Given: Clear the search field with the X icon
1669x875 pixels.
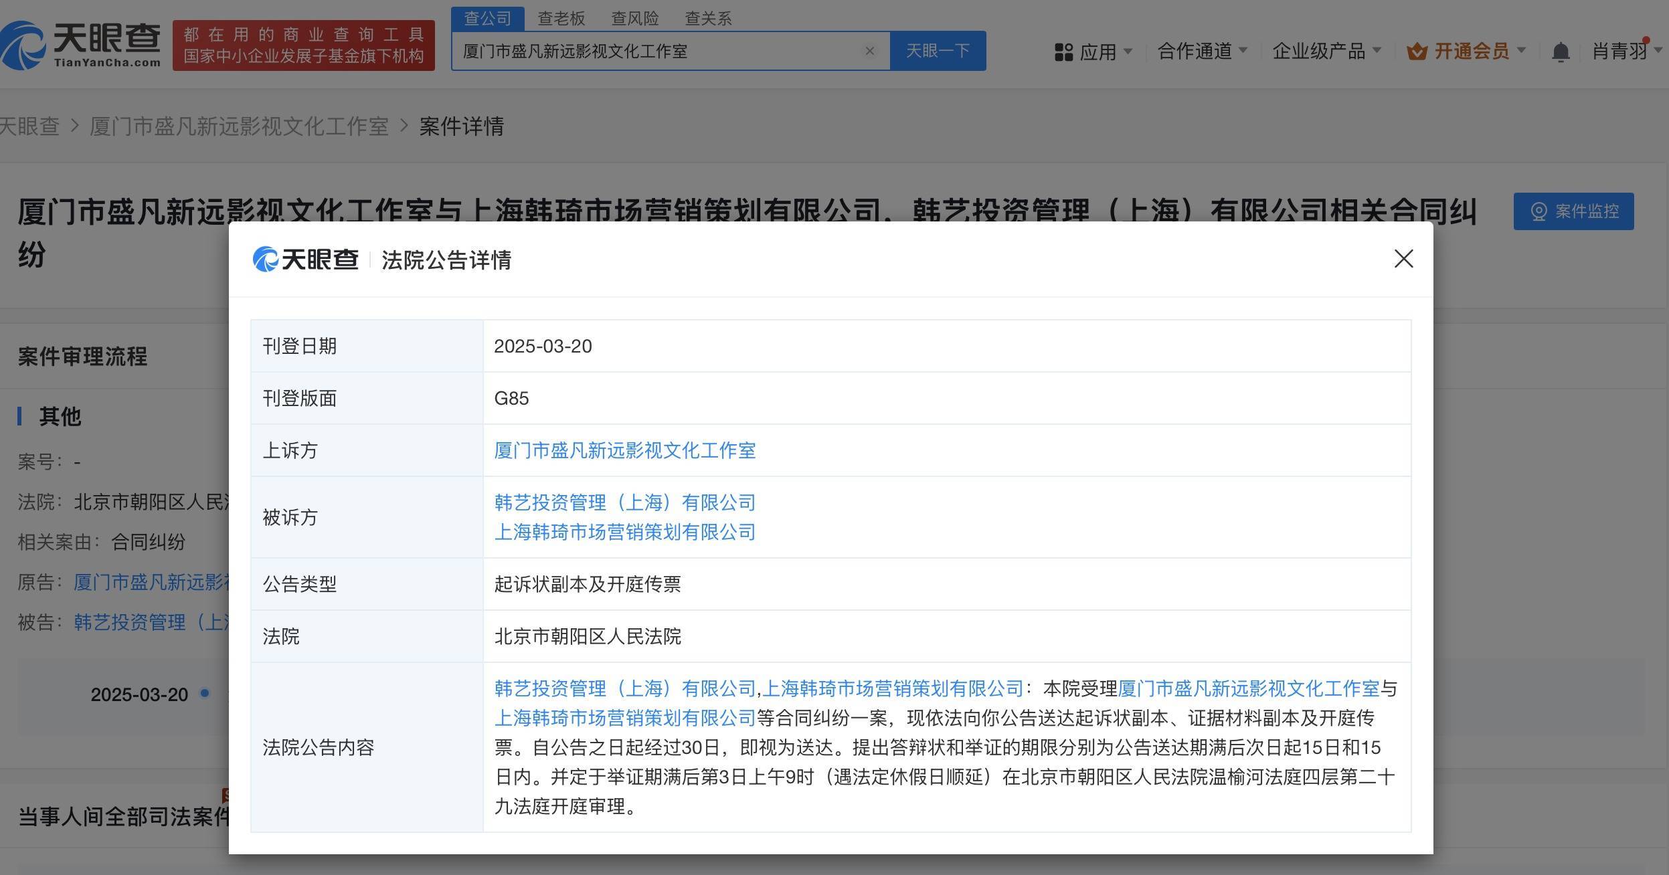Looking at the screenshot, I should point(869,51).
